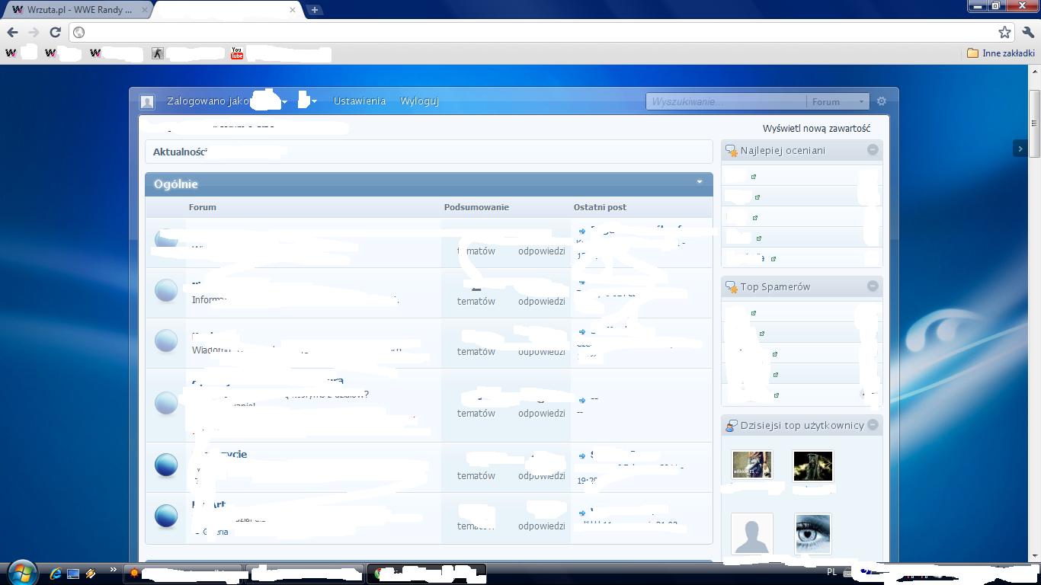1041x585 pixels.
Task: Expand the 'Zalogowano jako' user dropdown
Action: (284, 101)
